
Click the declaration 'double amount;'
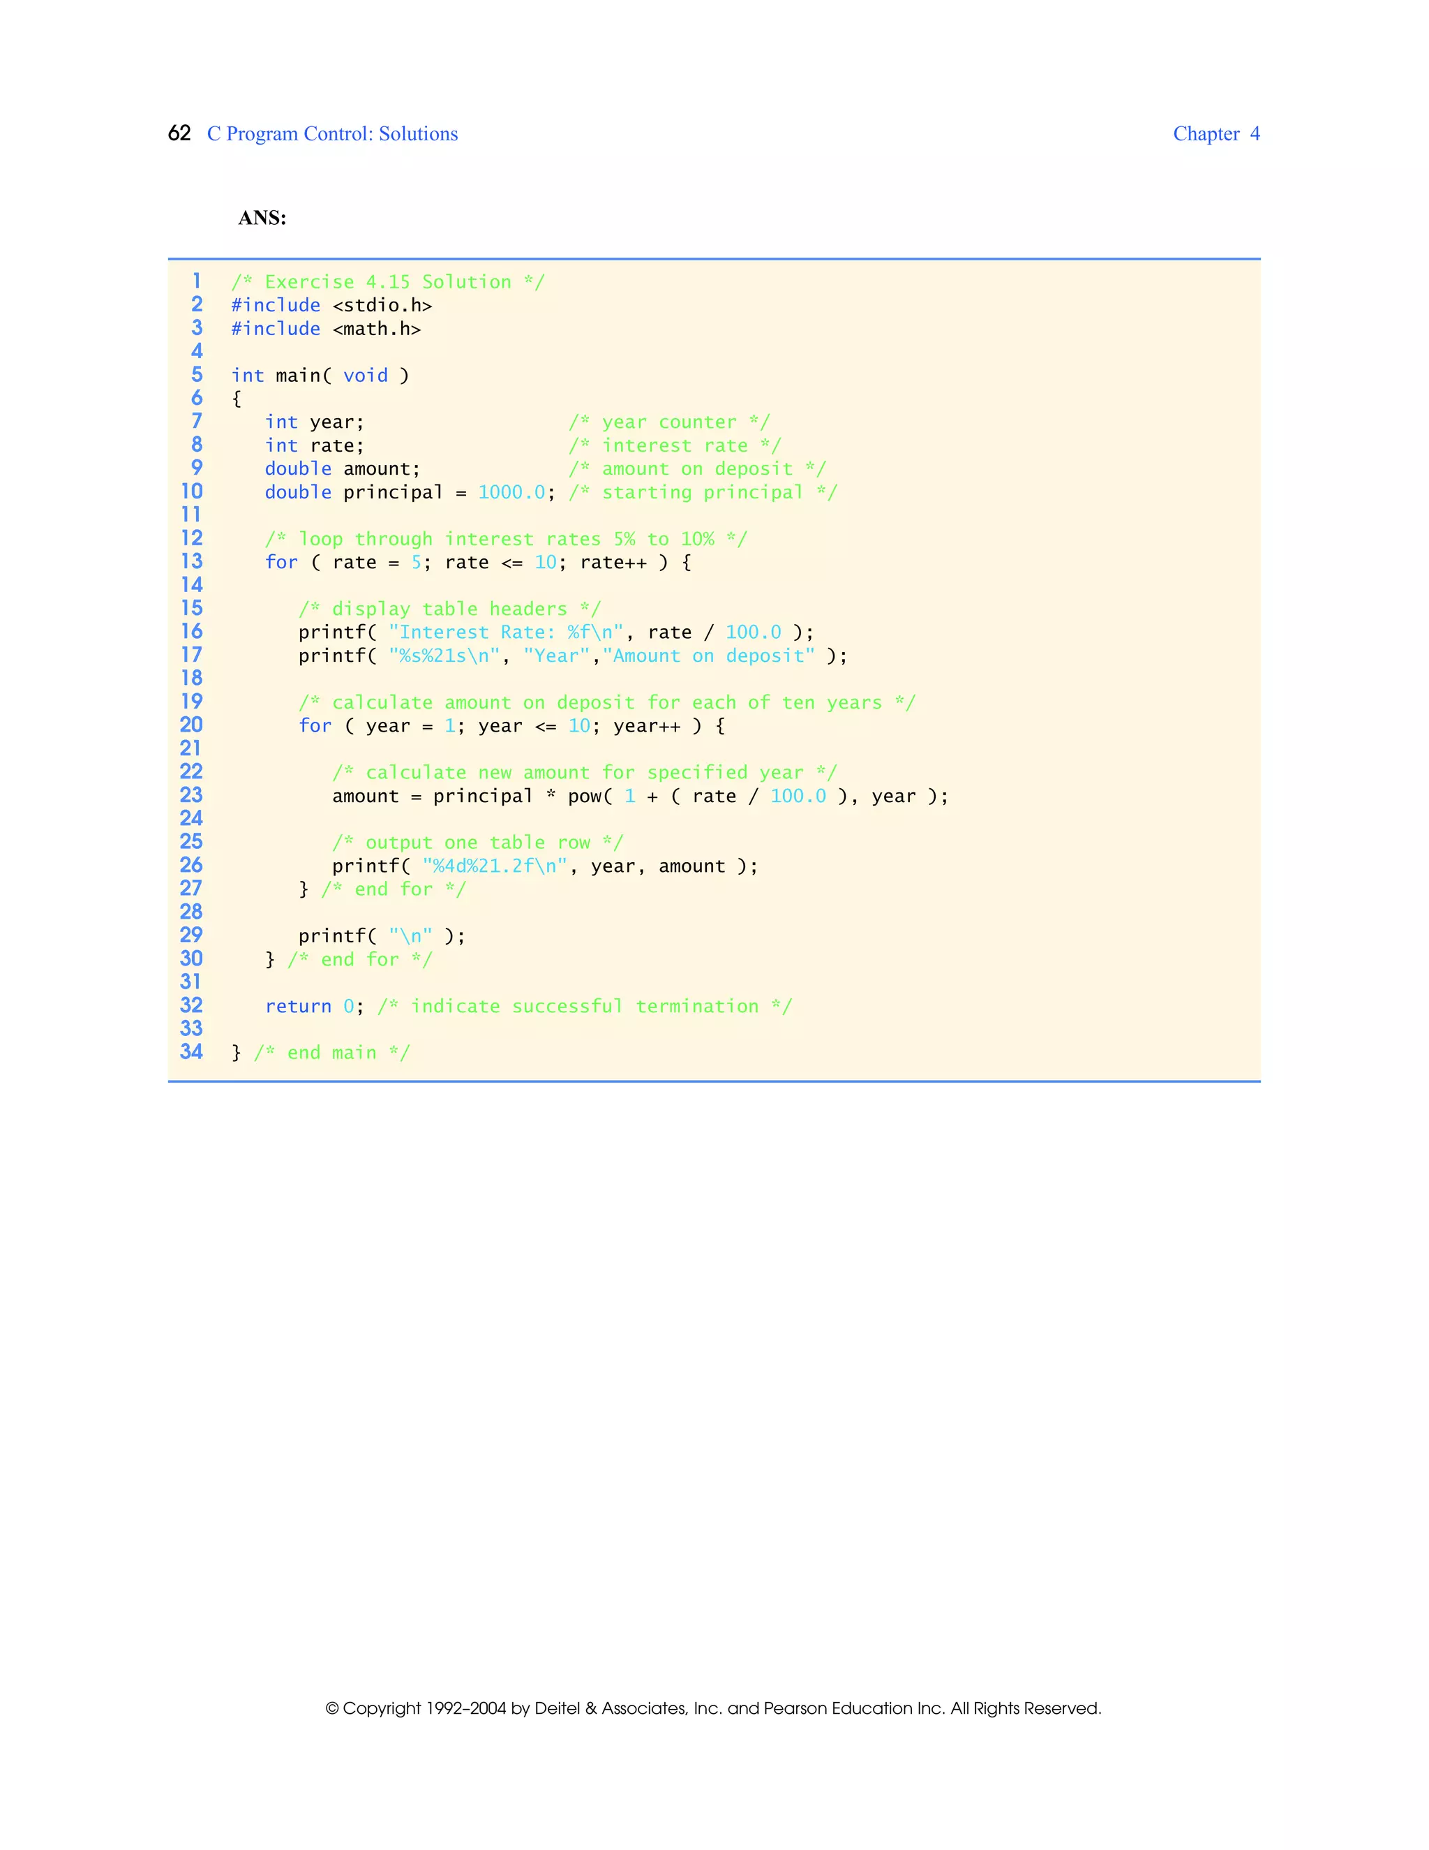click(342, 468)
